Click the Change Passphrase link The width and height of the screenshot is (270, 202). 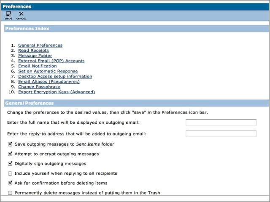[x=39, y=87]
